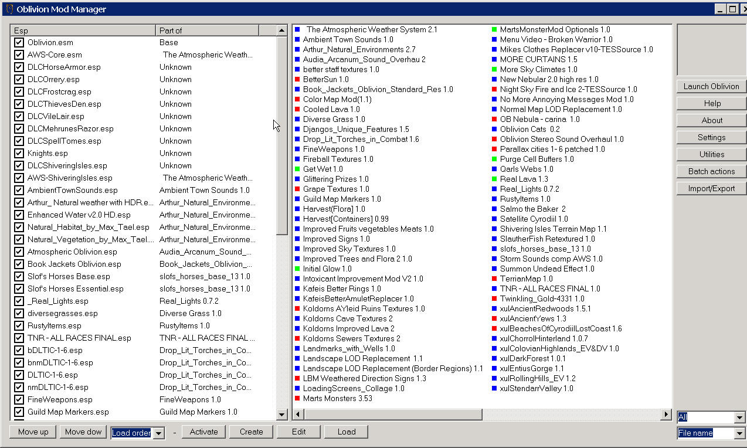Click blue square next to Salmo the Baker 2
The width and height of the screenshot is (747, 448).
pyautogui.click(x=494, y=209)
